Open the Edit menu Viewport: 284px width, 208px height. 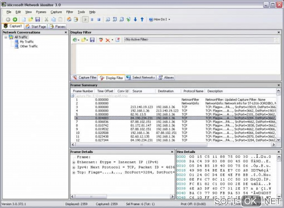18,12
